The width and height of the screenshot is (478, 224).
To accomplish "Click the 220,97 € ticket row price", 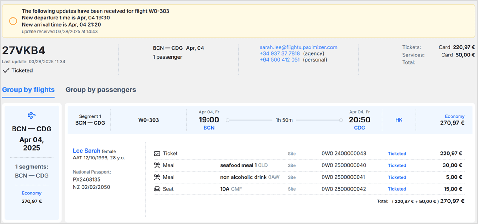I will tap(451, 154).
